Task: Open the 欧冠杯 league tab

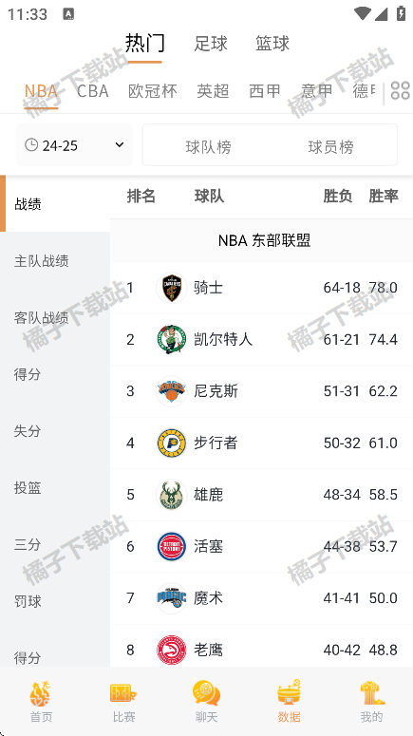Action: [153, 90]
